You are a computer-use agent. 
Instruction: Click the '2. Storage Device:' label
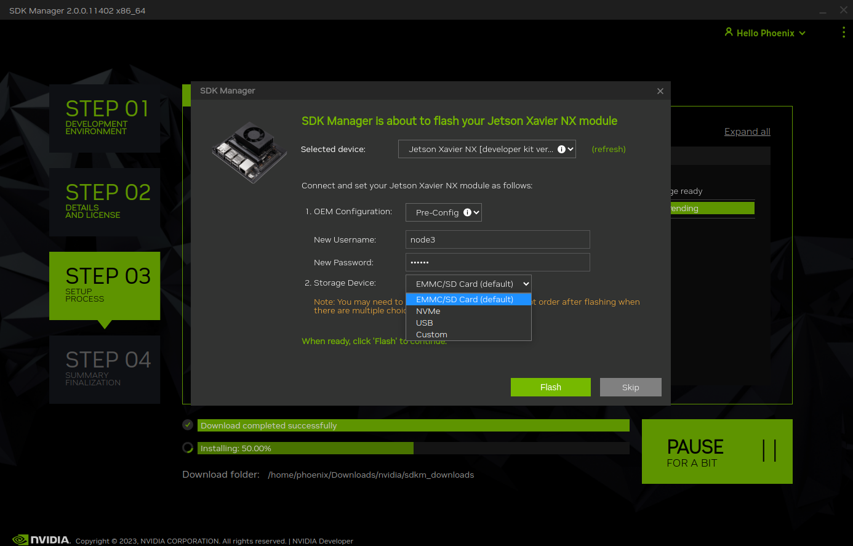coord(340,283)
